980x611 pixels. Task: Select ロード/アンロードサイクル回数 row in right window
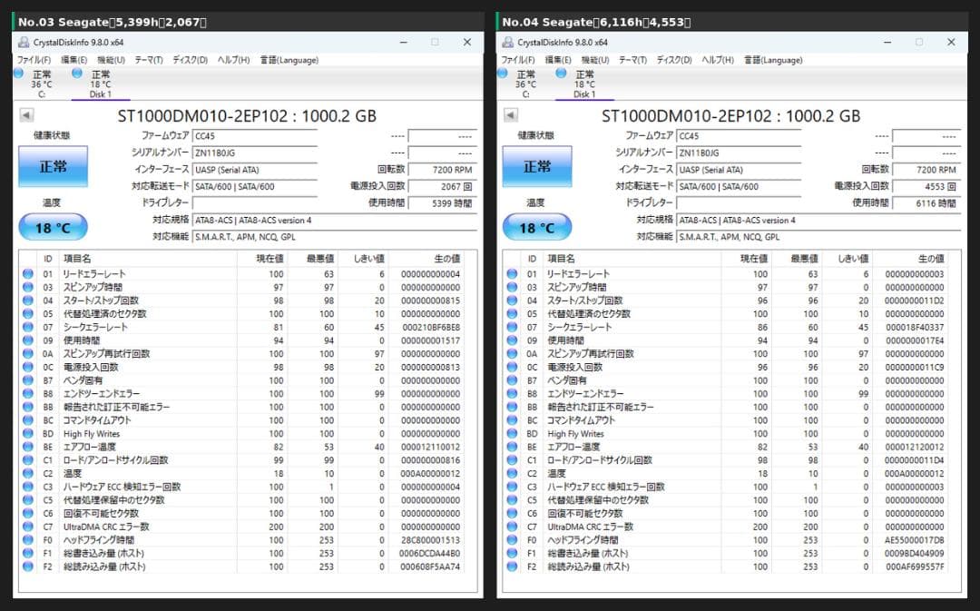726,460
